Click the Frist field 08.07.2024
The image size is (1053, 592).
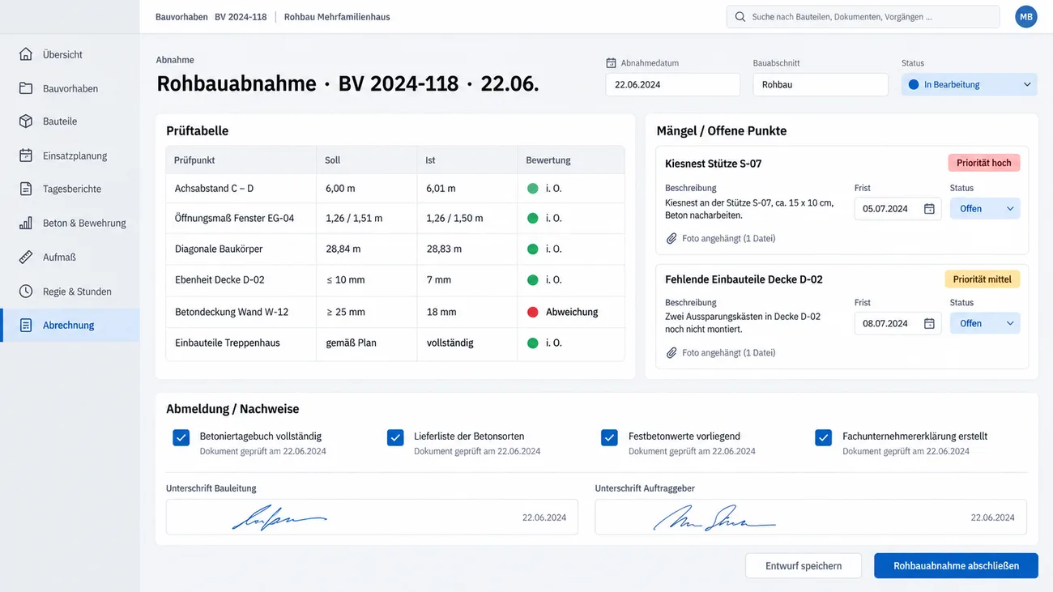[x=897, y=323]
